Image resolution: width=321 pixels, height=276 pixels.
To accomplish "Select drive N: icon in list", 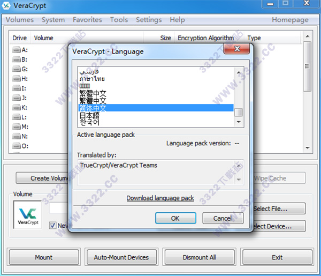I will (16, 136).
